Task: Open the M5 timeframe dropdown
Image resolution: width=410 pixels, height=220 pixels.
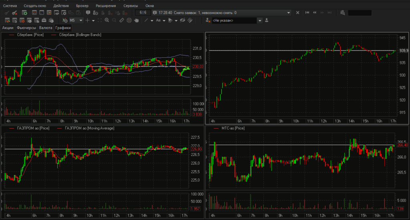Action: pos(81,20)
